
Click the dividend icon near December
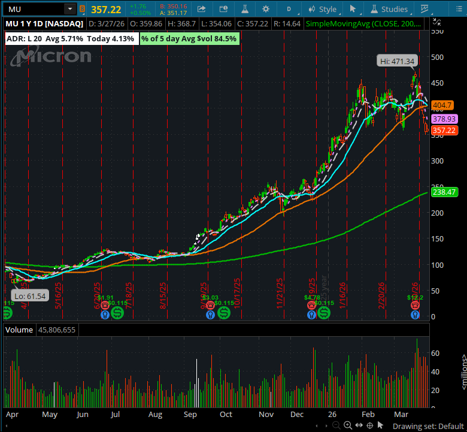tap(324, 313)
